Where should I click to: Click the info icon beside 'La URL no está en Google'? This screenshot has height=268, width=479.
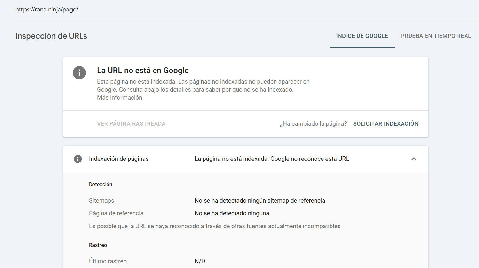[79, 73]
